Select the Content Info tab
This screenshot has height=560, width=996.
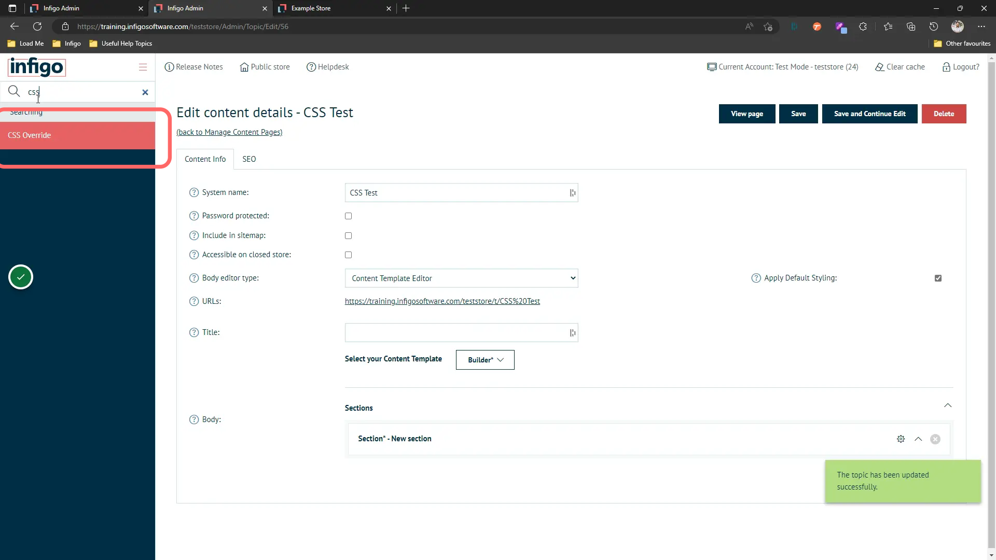click(205, 159)
